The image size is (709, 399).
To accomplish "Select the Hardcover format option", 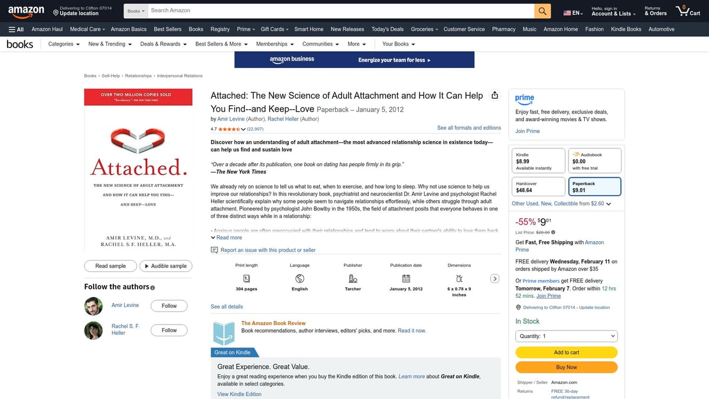I will [x=538, y=186].
